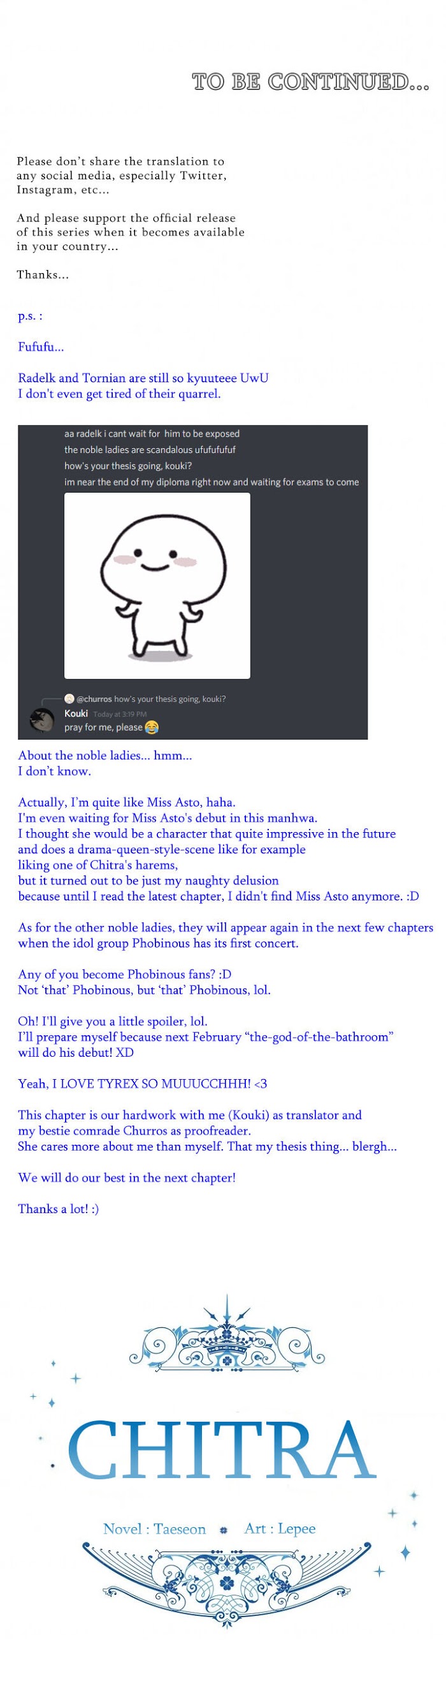
Task: Click the laughing-crying emoji in Kouki's message
Action: point(152,727)
